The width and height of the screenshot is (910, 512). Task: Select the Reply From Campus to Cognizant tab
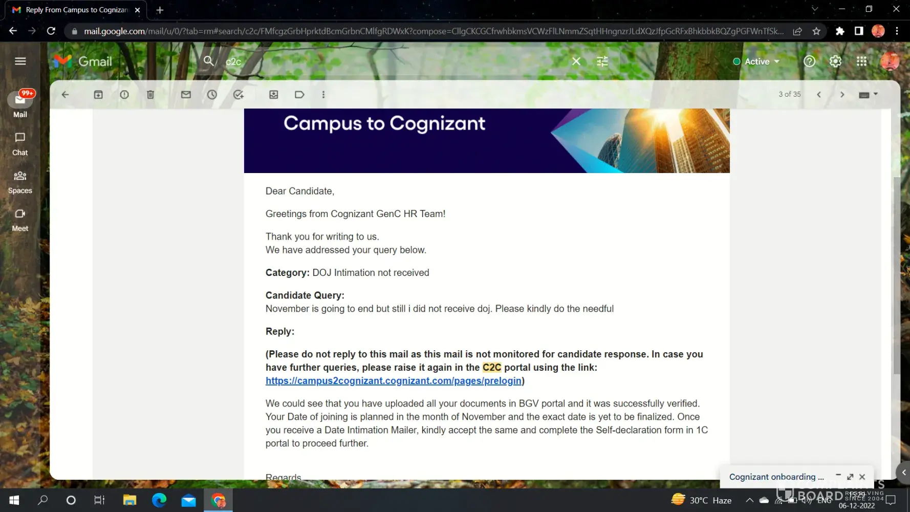[x=76, y=10]
